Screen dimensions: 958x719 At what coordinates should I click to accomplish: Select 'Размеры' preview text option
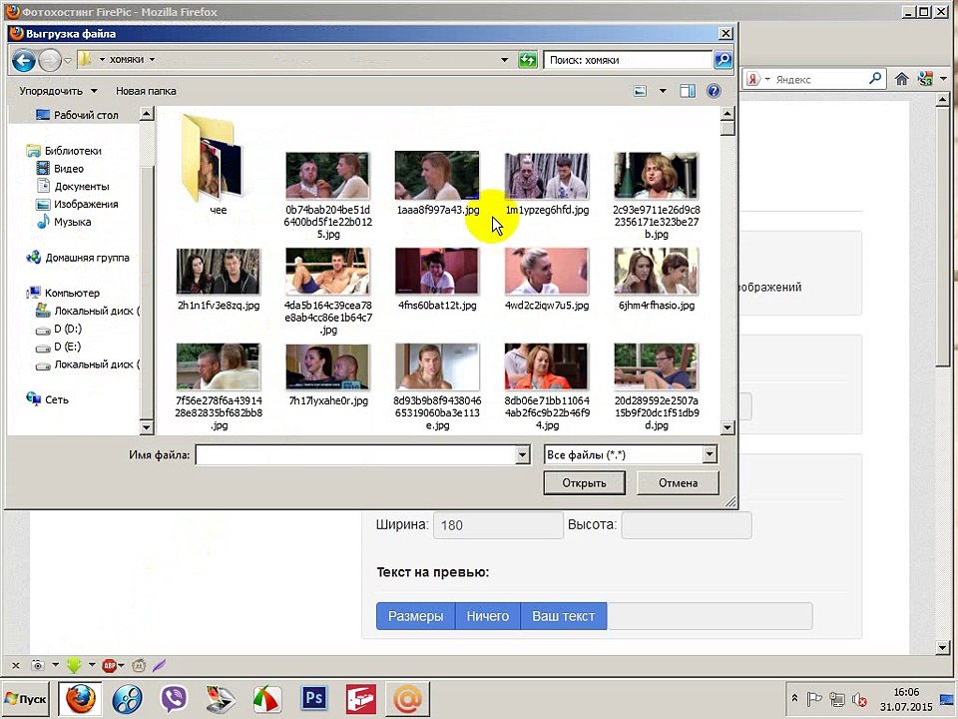[x=415, y=616]
